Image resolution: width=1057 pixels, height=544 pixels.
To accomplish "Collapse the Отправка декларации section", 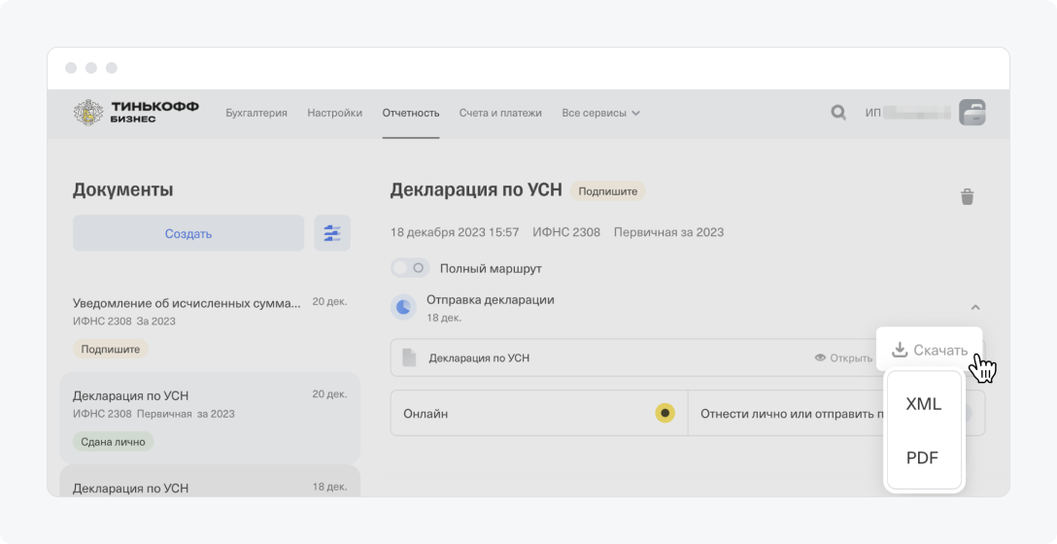I will coord(975,307).
